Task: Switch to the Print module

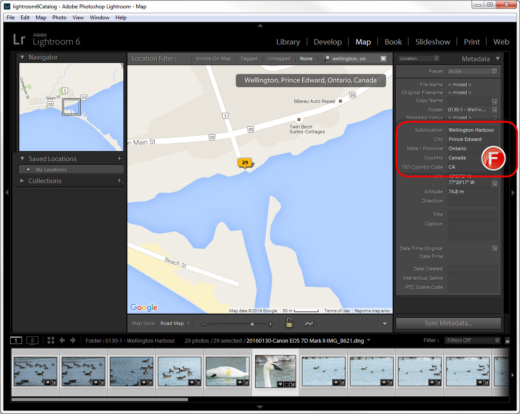Action: pyautogui.click(x=472, y=42)
